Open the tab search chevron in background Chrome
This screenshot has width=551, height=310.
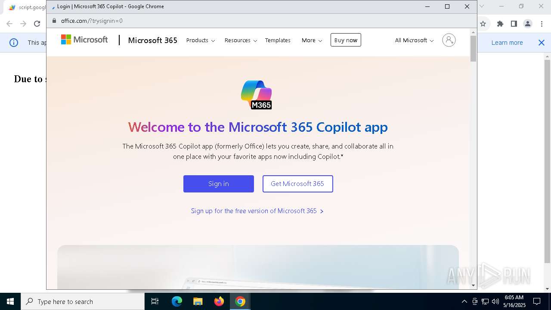[x=482, y=6]
